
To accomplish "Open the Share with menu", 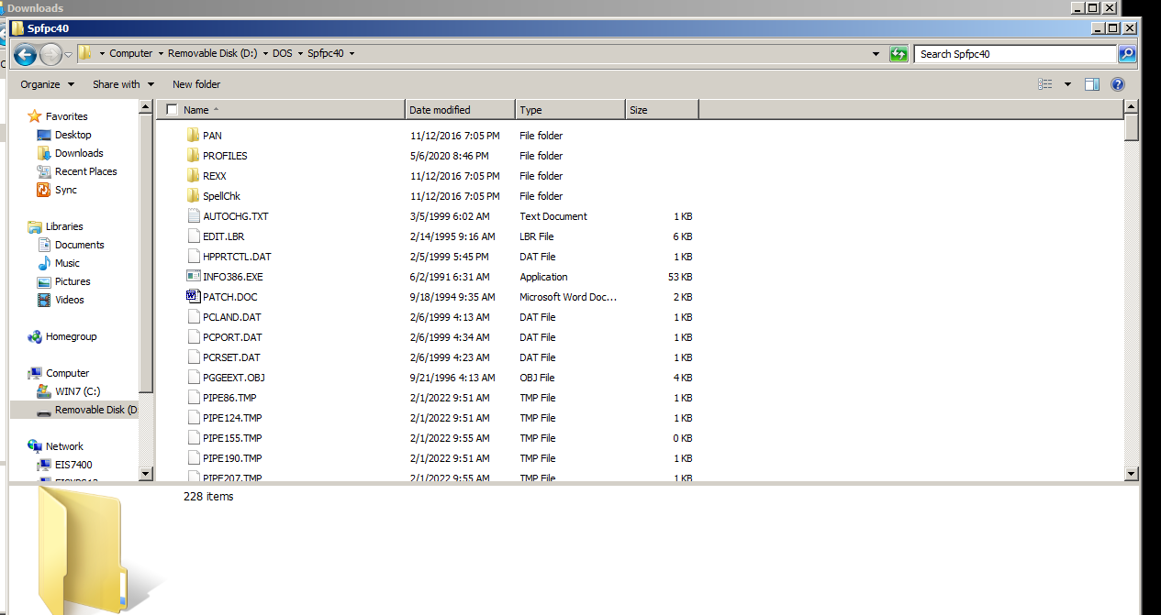I will [123, 84].
